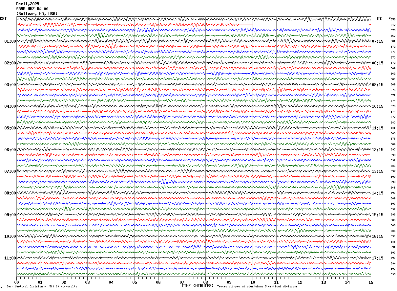Image resolution: width=397 pixels, height=291 pixels.
Task: Click the "09:15" UTC row label
Action: coord(378,85)
